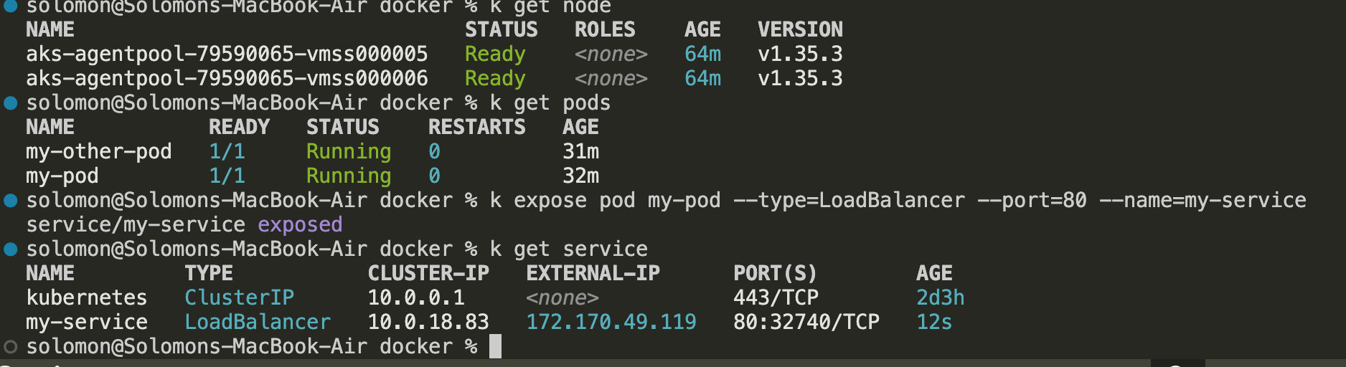
Task: Click the 'service/my-service' output text
Action: pyautogui.click(x=136, y=225)
